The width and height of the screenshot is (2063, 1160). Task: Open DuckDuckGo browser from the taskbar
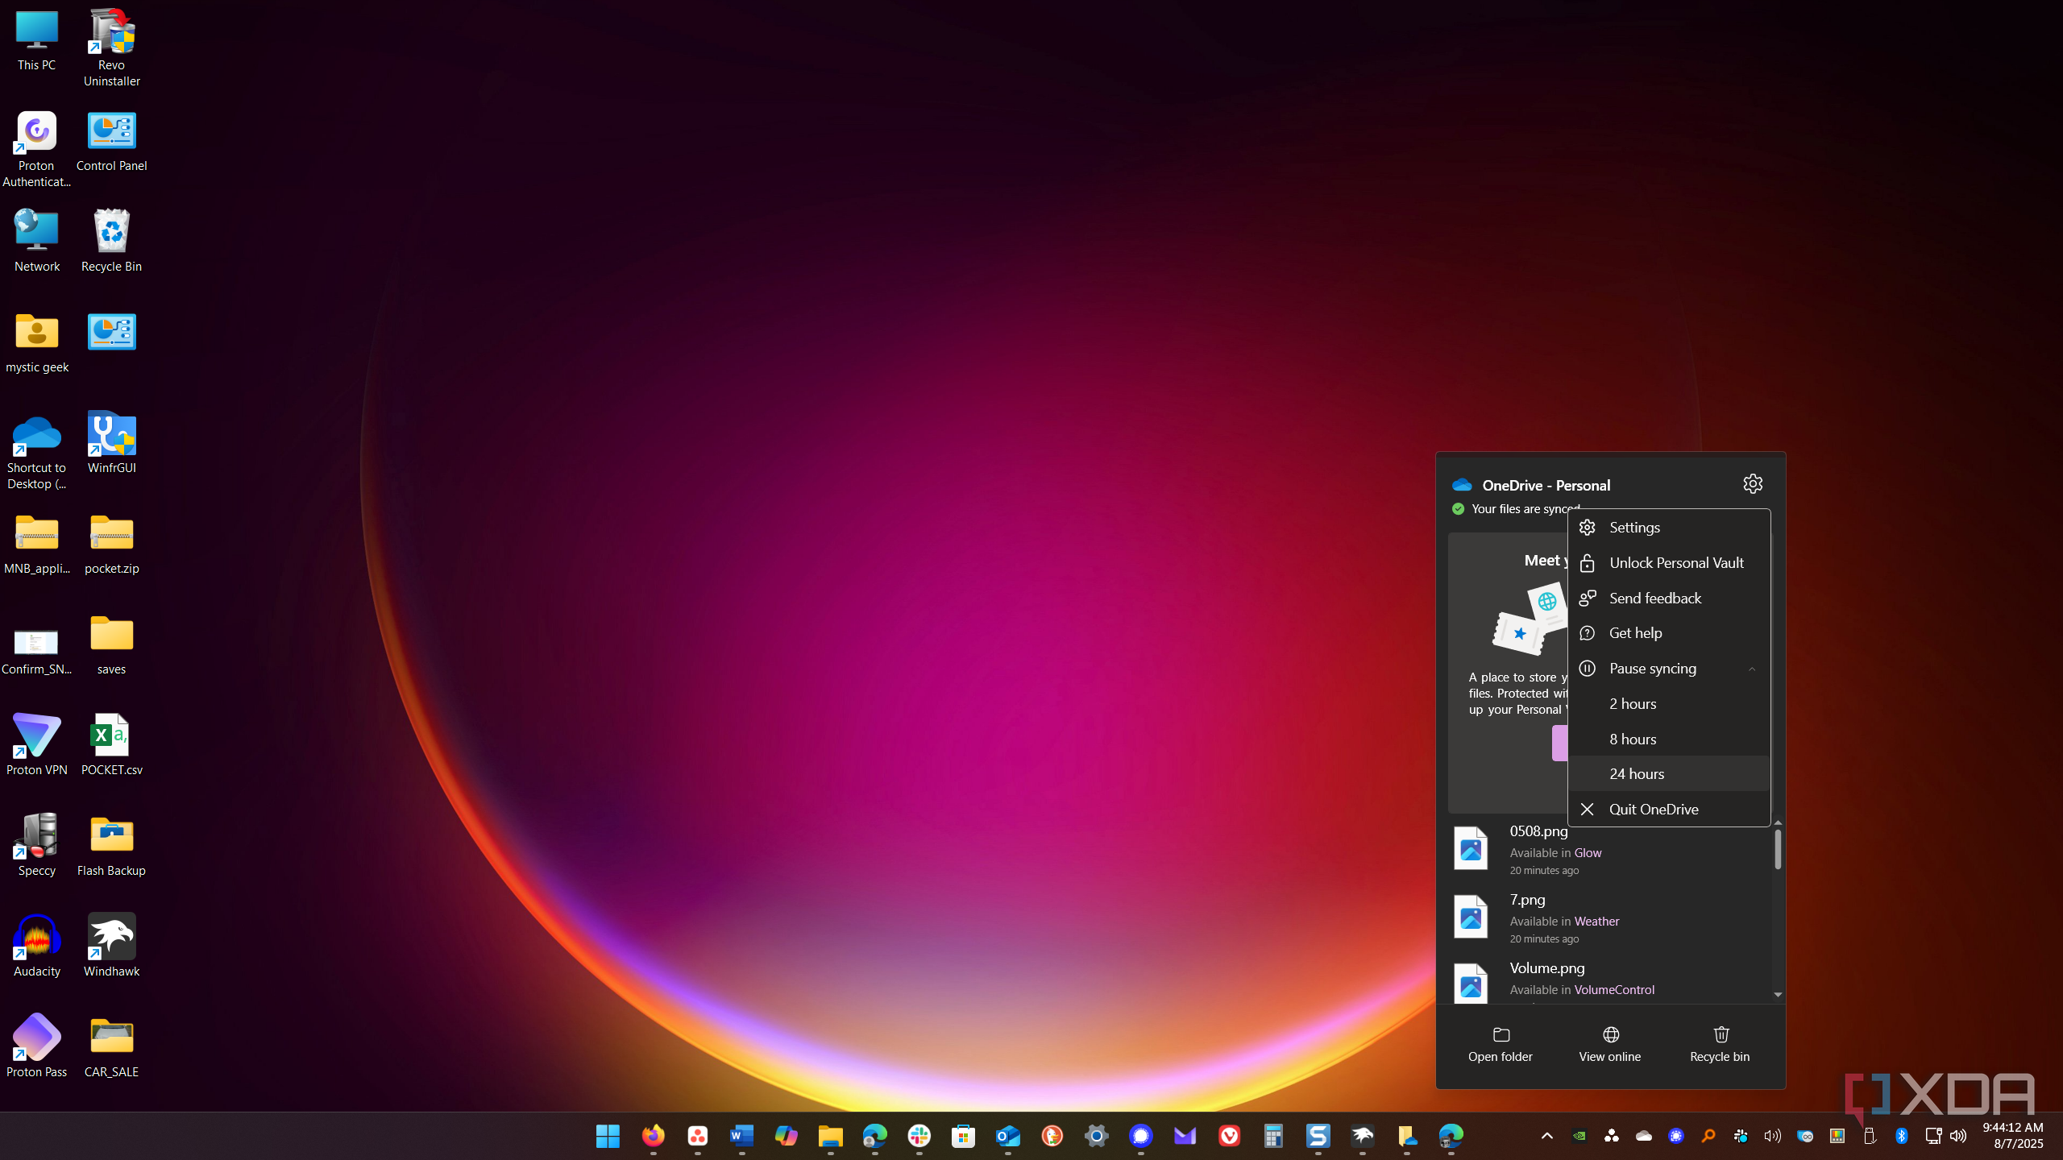[1052, 1136]
